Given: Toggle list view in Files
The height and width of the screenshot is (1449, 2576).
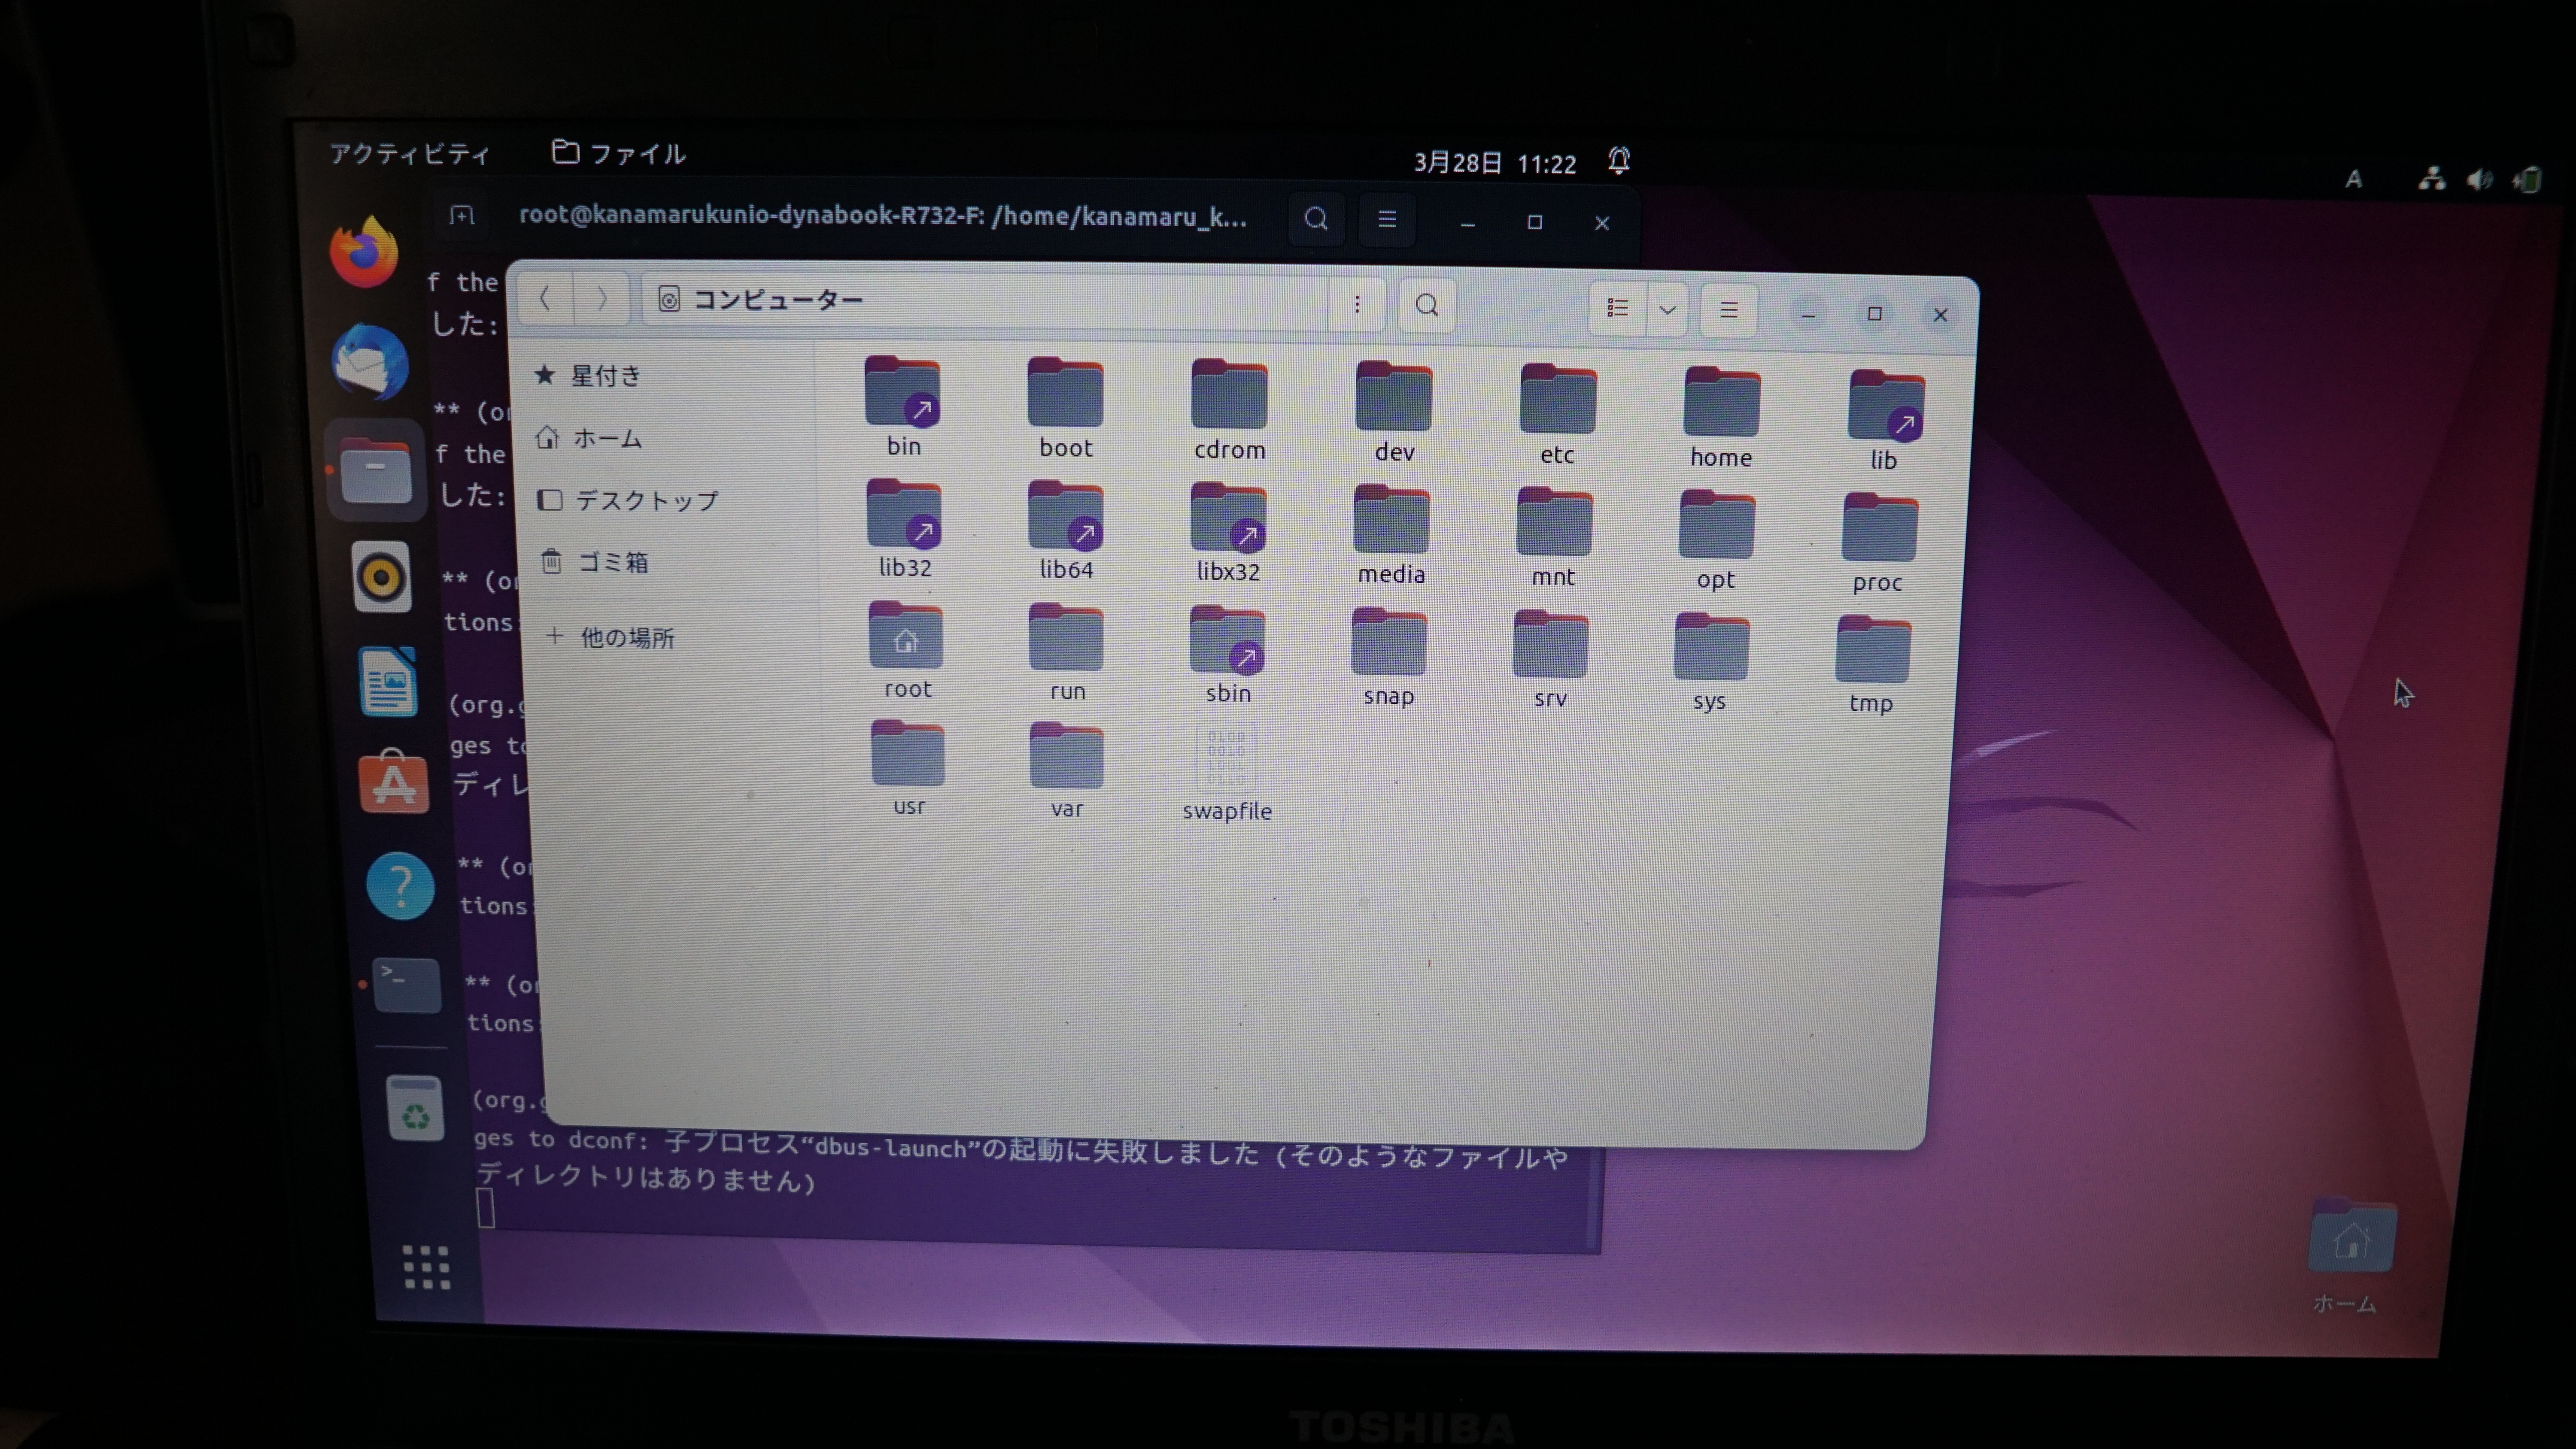Looking at the screenshot, I should [1617, 308].
